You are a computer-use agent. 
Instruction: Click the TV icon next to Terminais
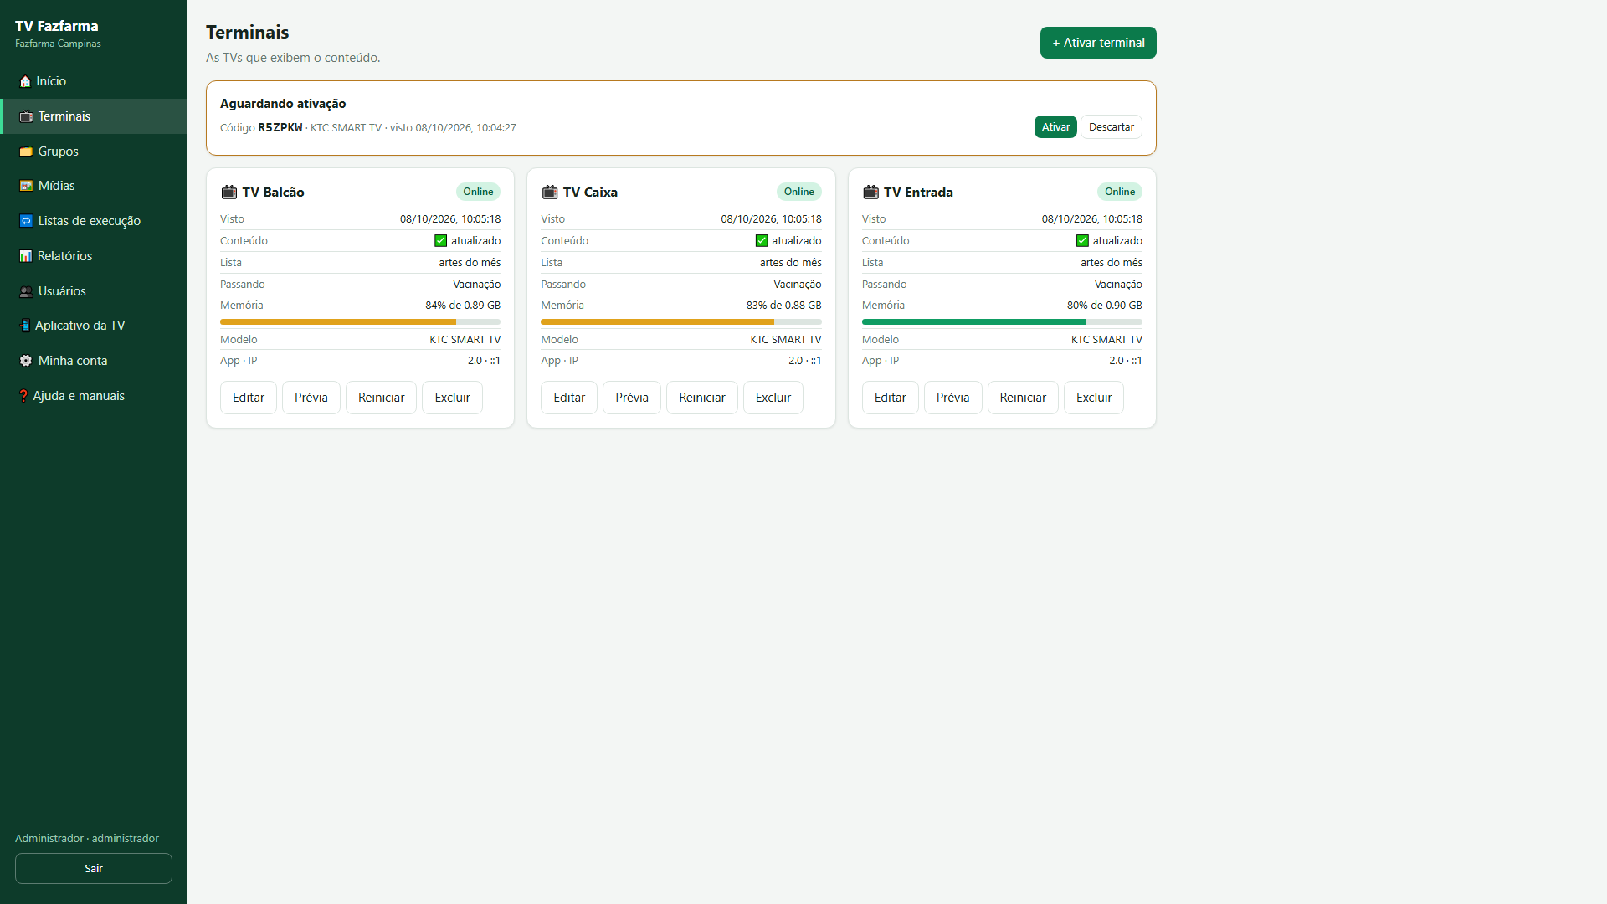[26, 116]
